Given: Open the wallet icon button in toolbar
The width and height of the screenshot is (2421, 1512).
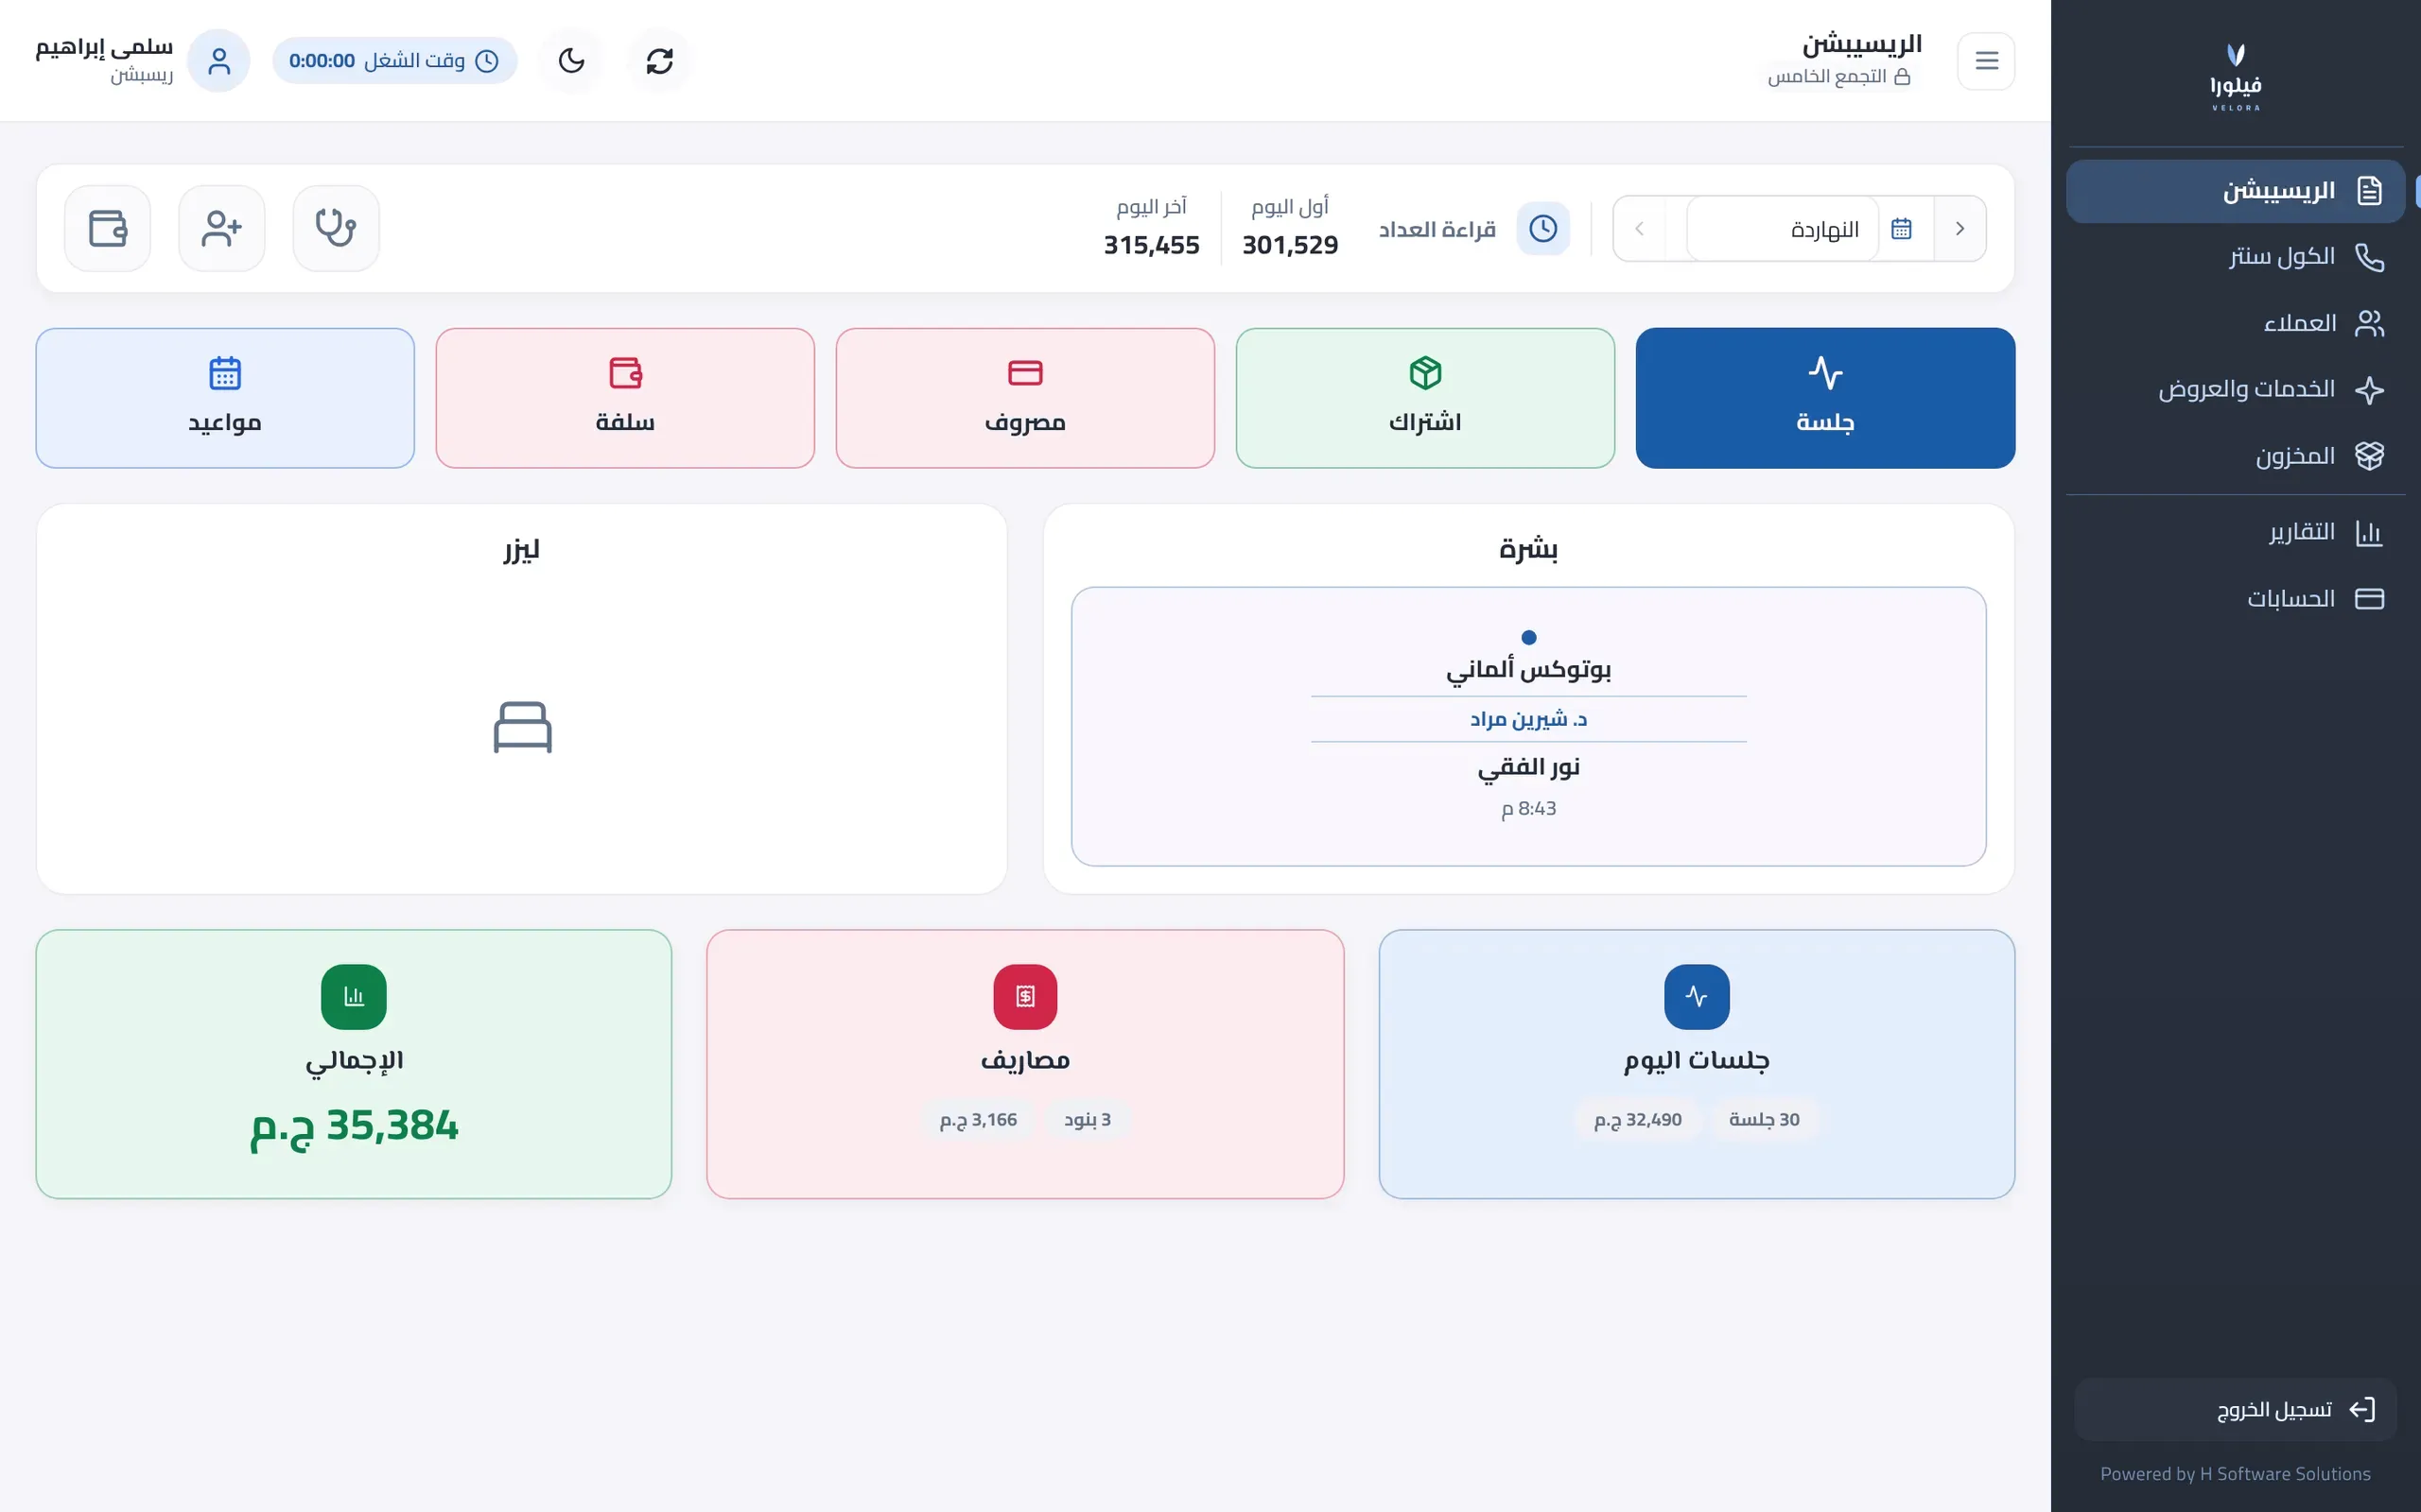Looking at the screenshot, I should tap(108, 228).
